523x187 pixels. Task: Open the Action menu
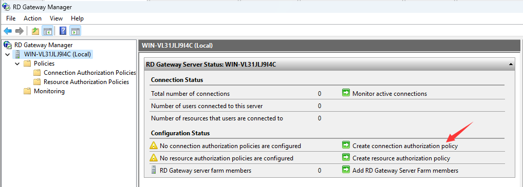(x=33, y=18)
